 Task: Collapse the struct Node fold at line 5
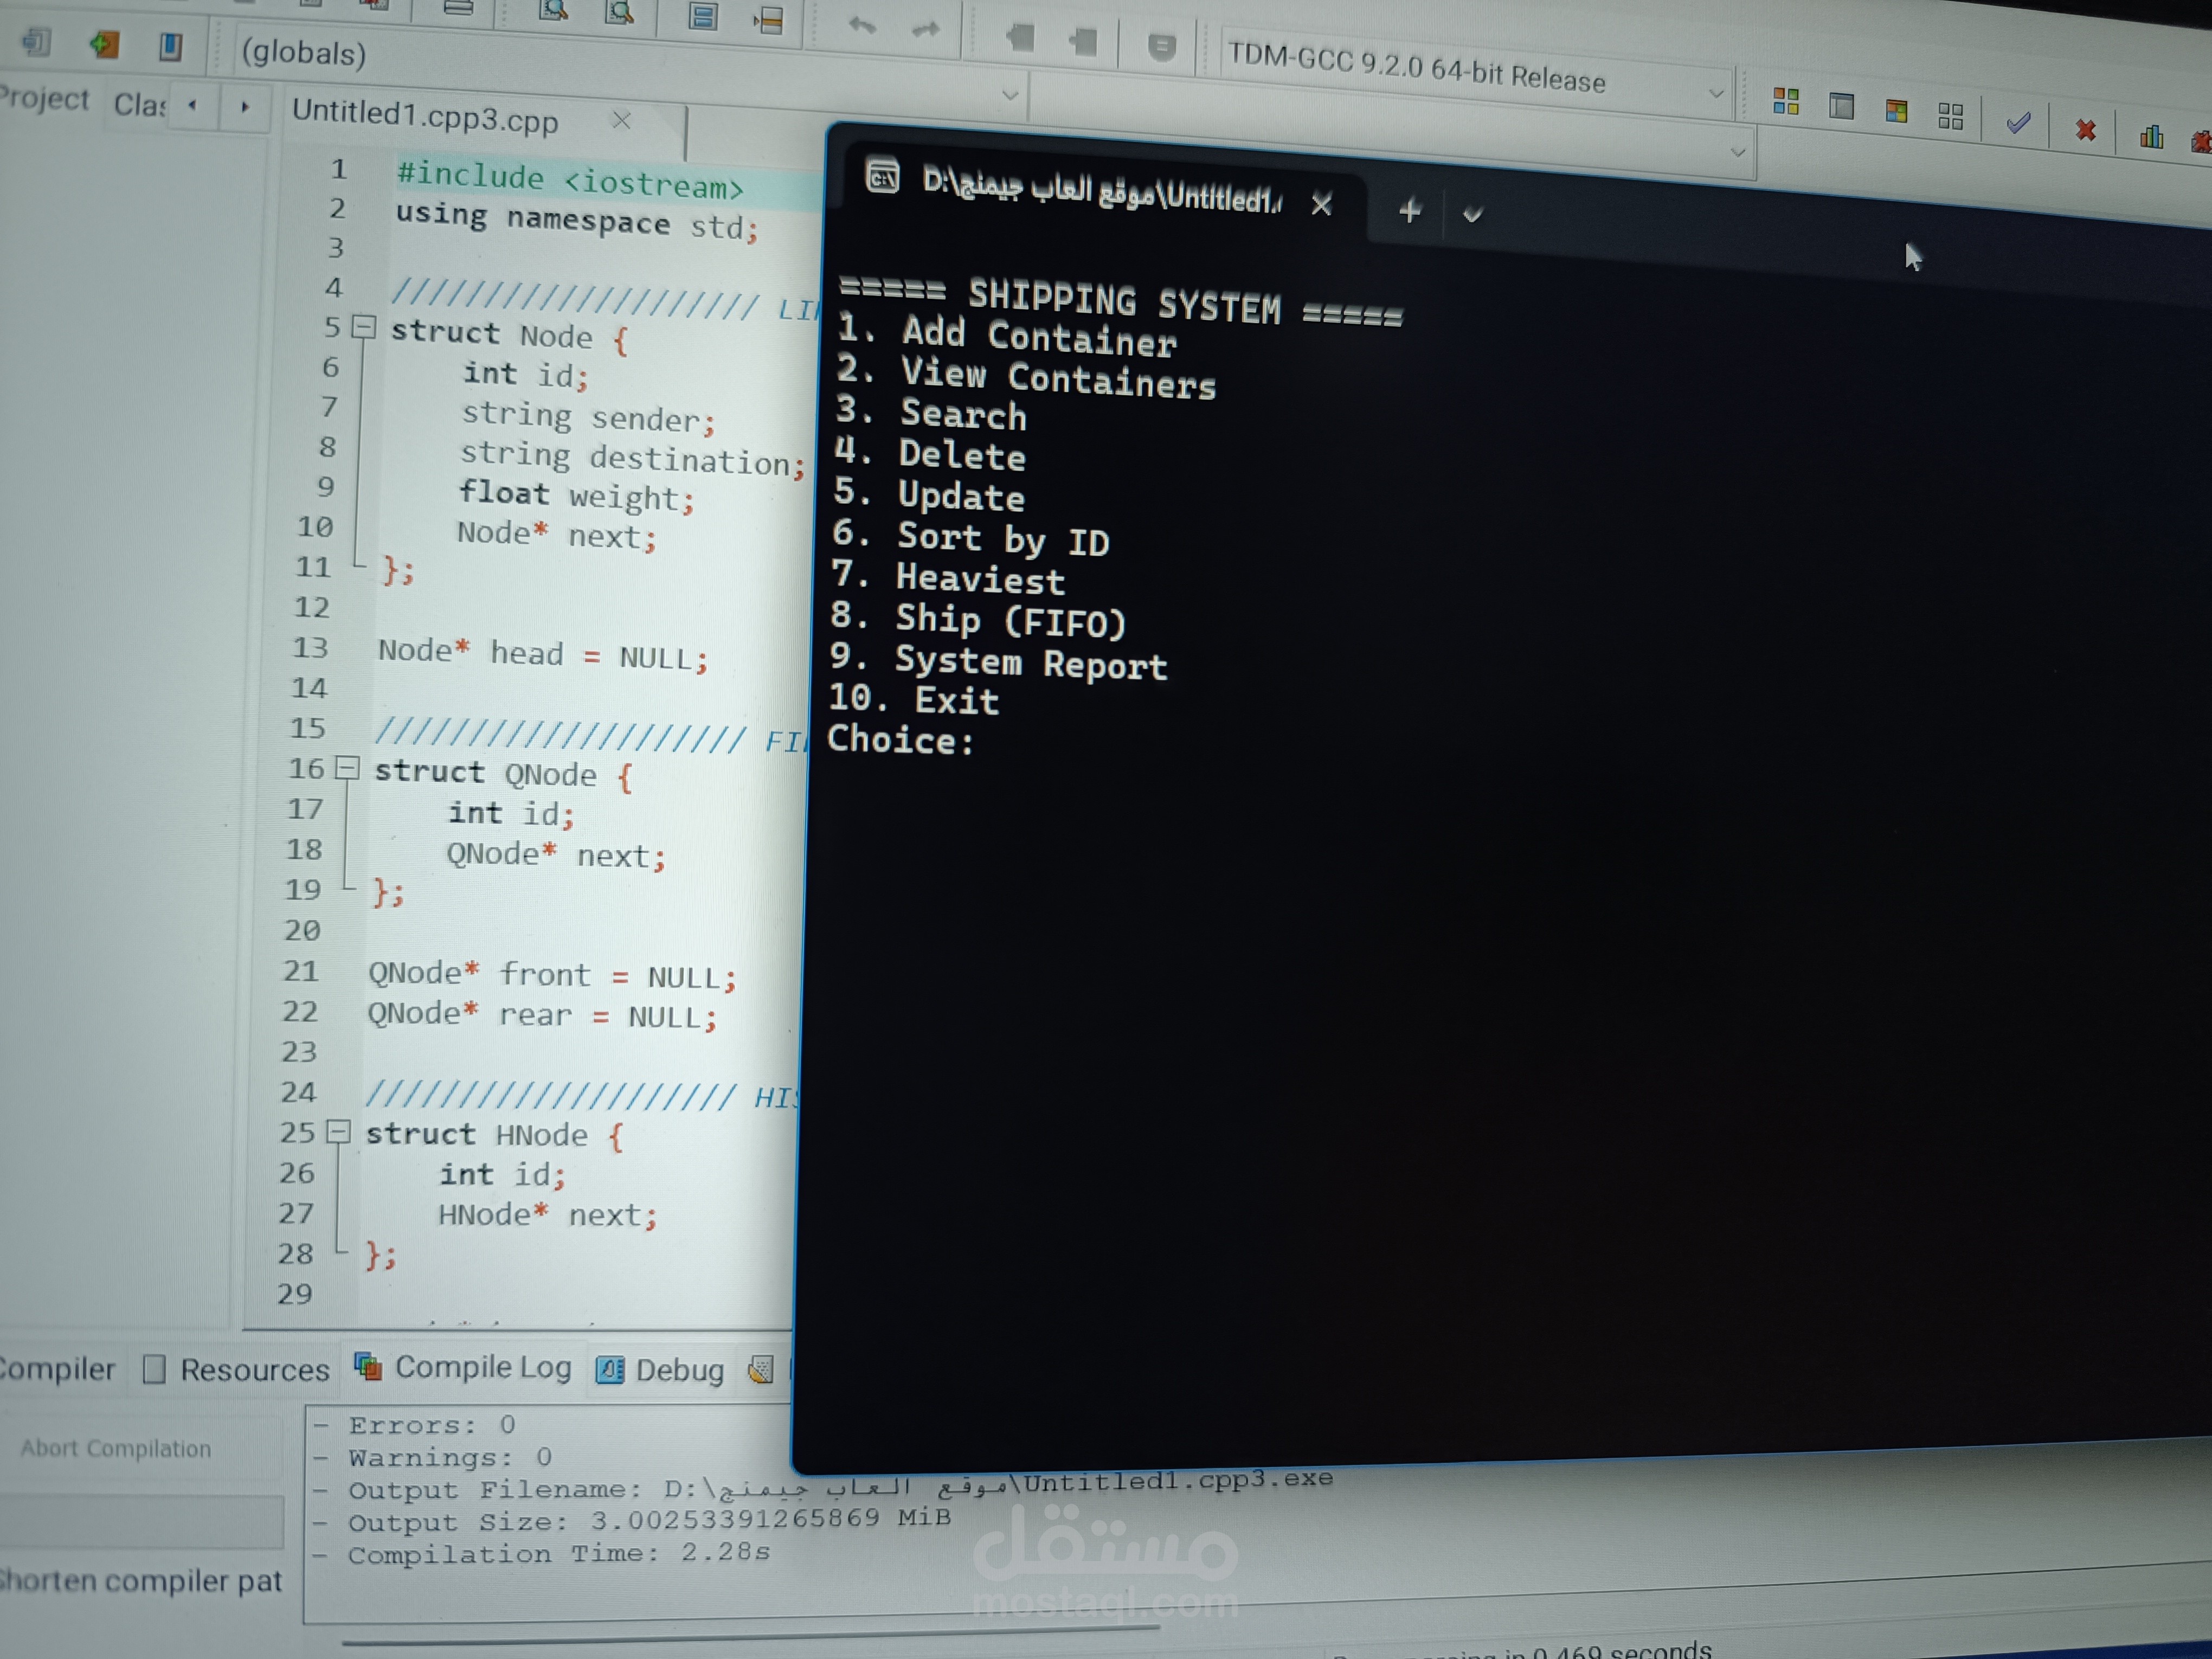click(365, 327)
